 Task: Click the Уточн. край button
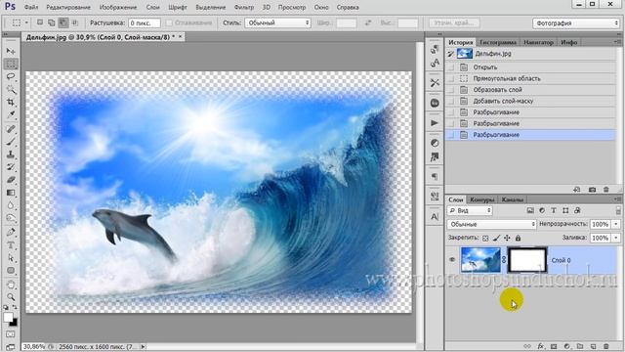tap(454, 23)
